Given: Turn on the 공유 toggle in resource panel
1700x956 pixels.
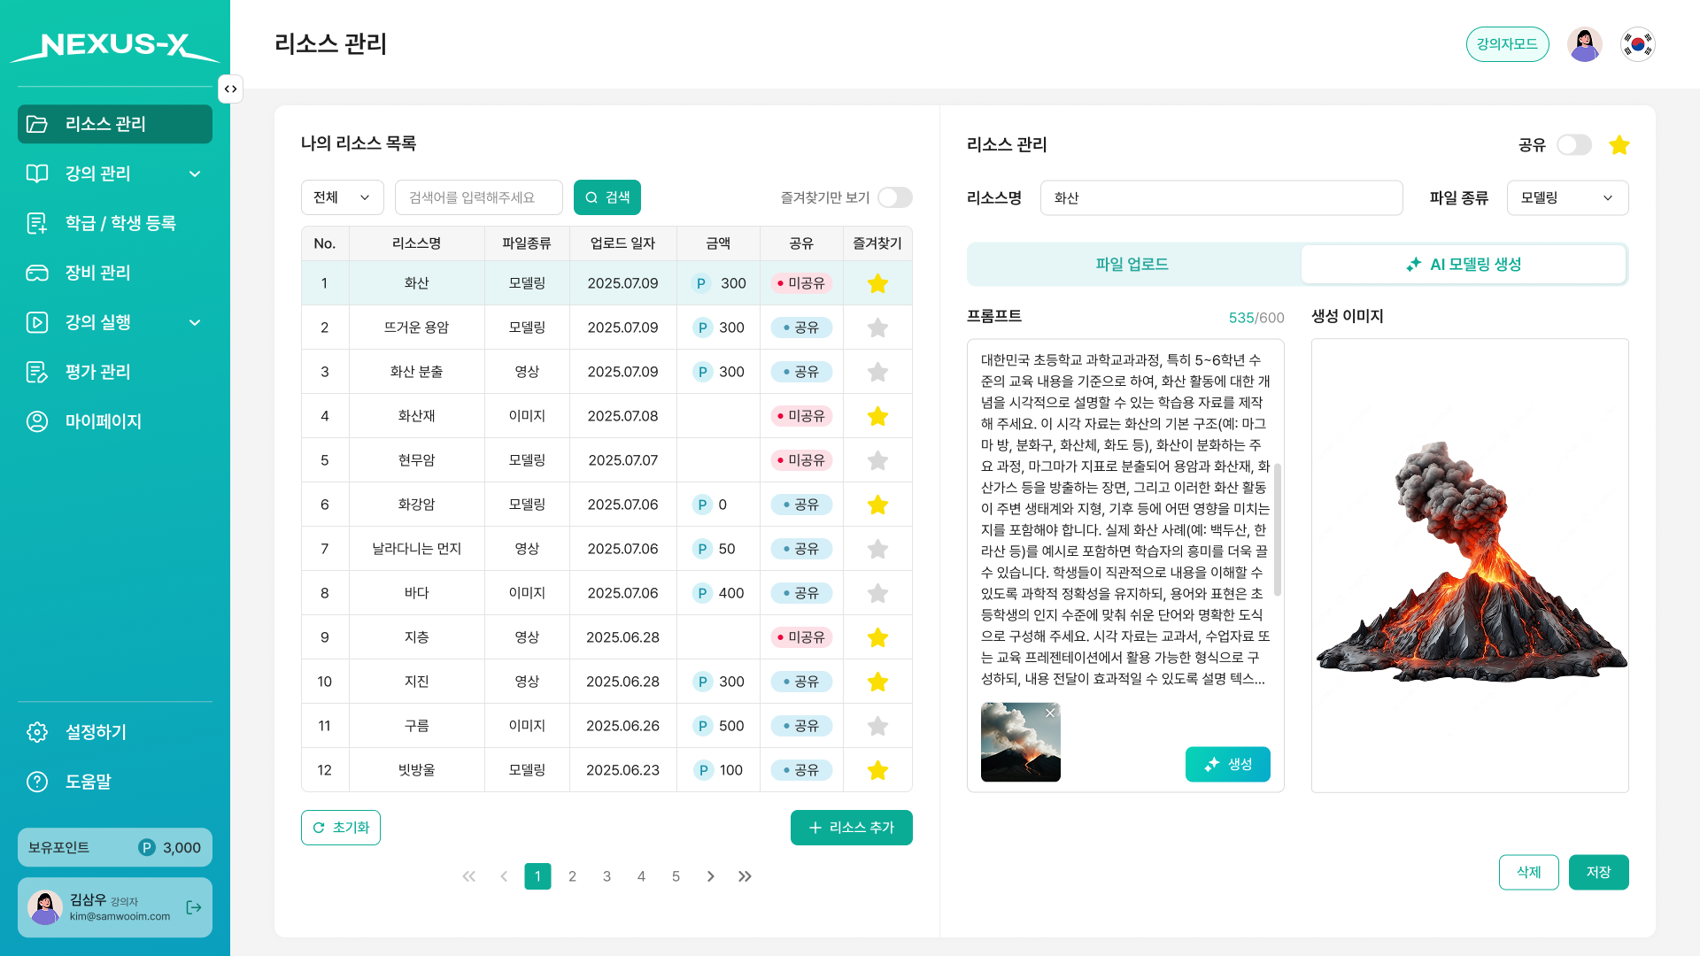Looking at the screenshot, I should [1575, 145].
